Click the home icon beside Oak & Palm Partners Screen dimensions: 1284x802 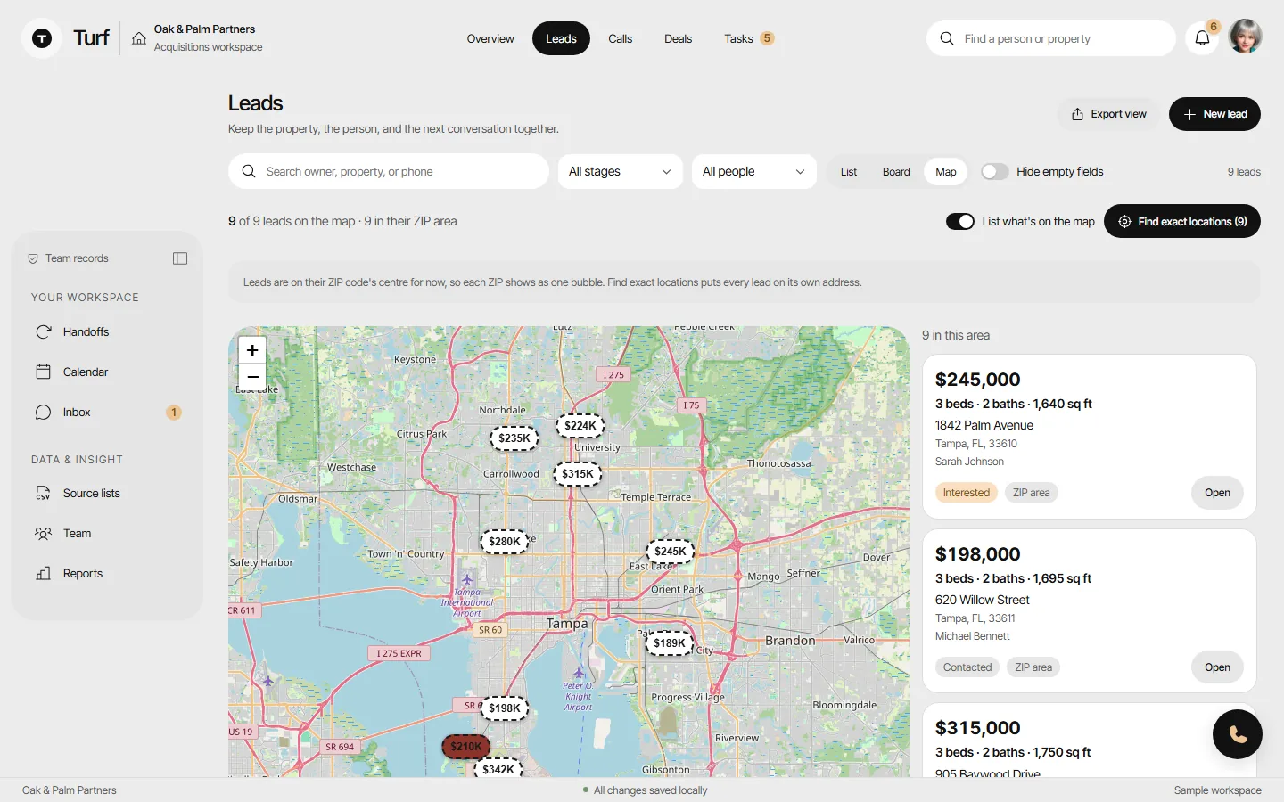(139, 38)
